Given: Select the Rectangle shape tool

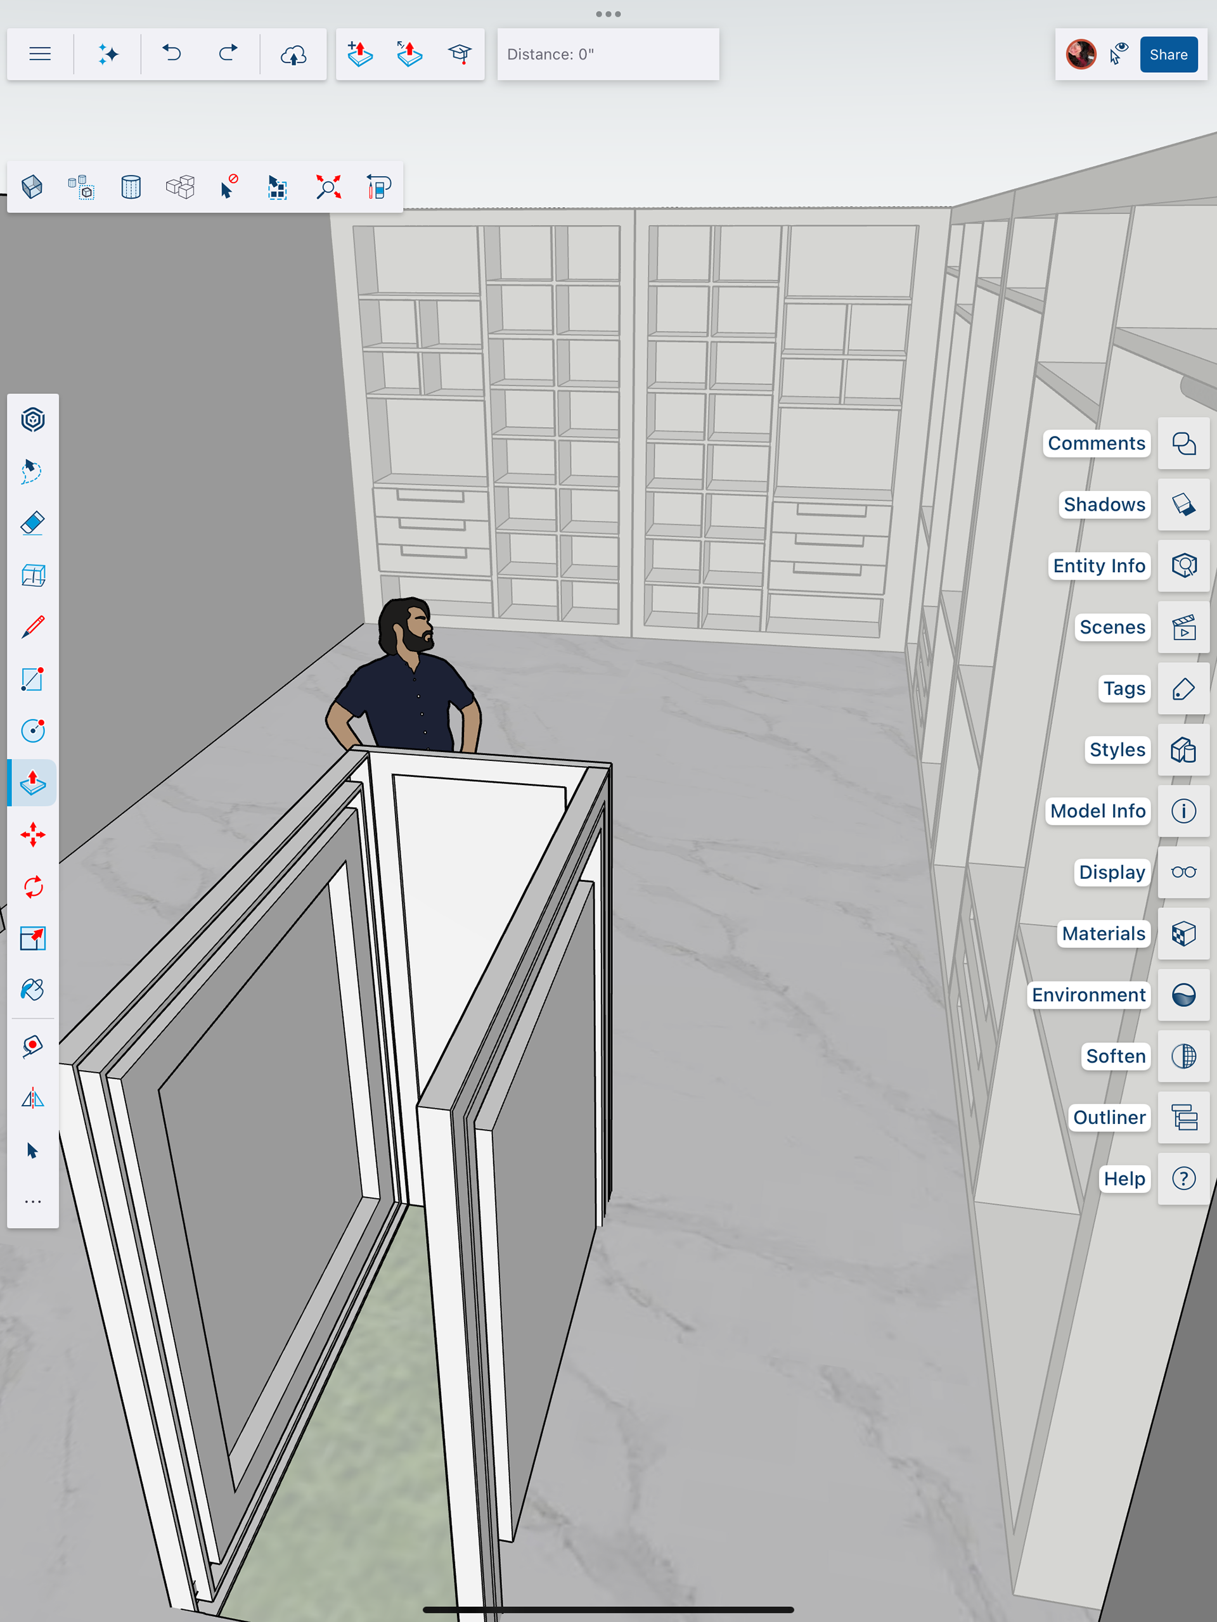Looking at the screenshot, I should (33, 679).
